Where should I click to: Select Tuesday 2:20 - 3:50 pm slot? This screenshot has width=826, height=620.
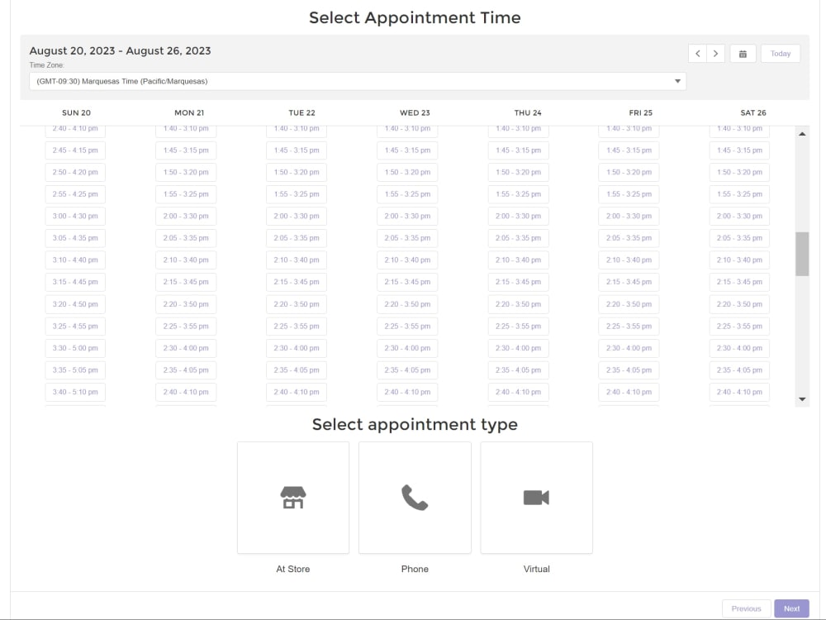(297, 304)
